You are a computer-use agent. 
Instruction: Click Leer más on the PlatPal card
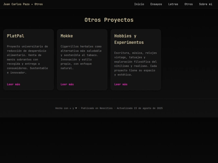coord(13,84)
